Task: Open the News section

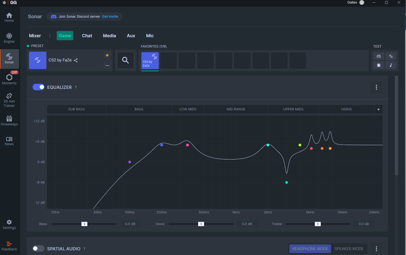Action: click(9, 141)
